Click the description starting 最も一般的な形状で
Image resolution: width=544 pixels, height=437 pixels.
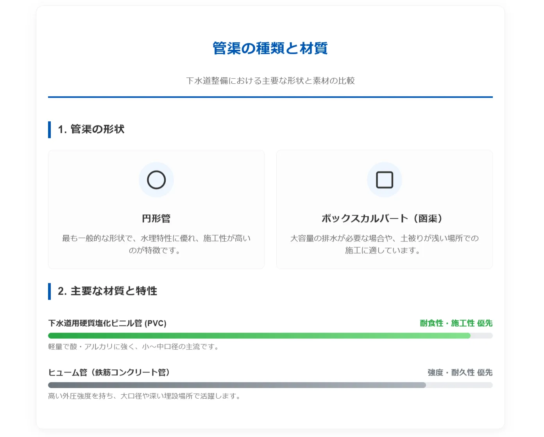click(156, 244)
